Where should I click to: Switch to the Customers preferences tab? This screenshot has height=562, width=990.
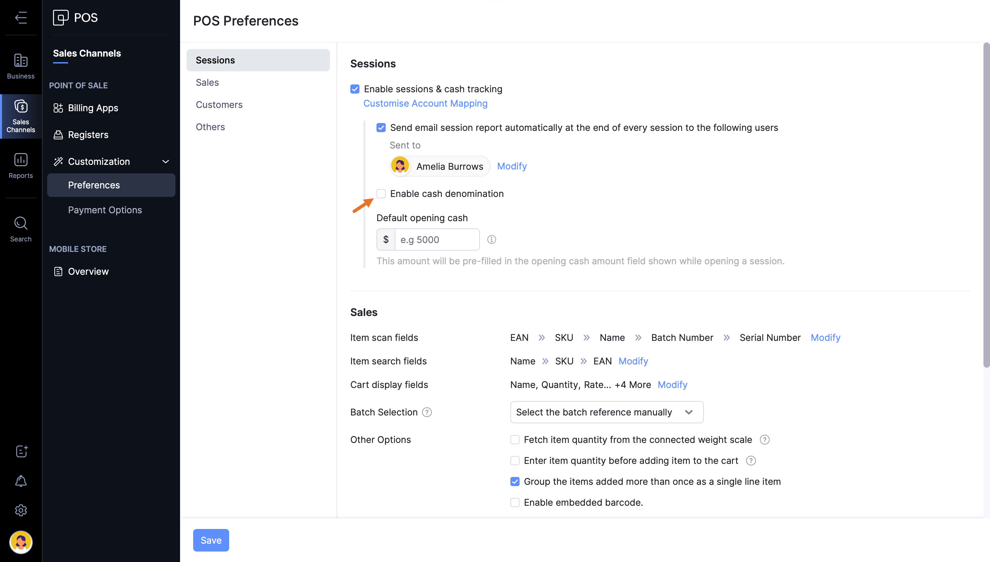click(x=219, y=105)
